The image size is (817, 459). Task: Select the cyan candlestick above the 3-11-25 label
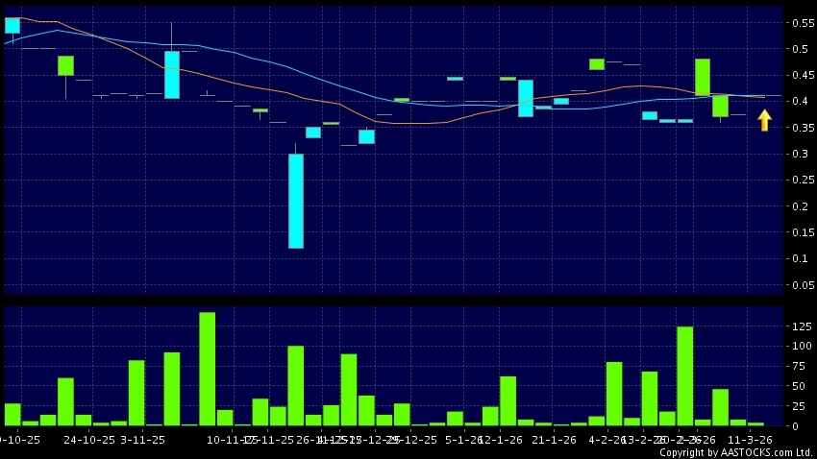(172, 75)
